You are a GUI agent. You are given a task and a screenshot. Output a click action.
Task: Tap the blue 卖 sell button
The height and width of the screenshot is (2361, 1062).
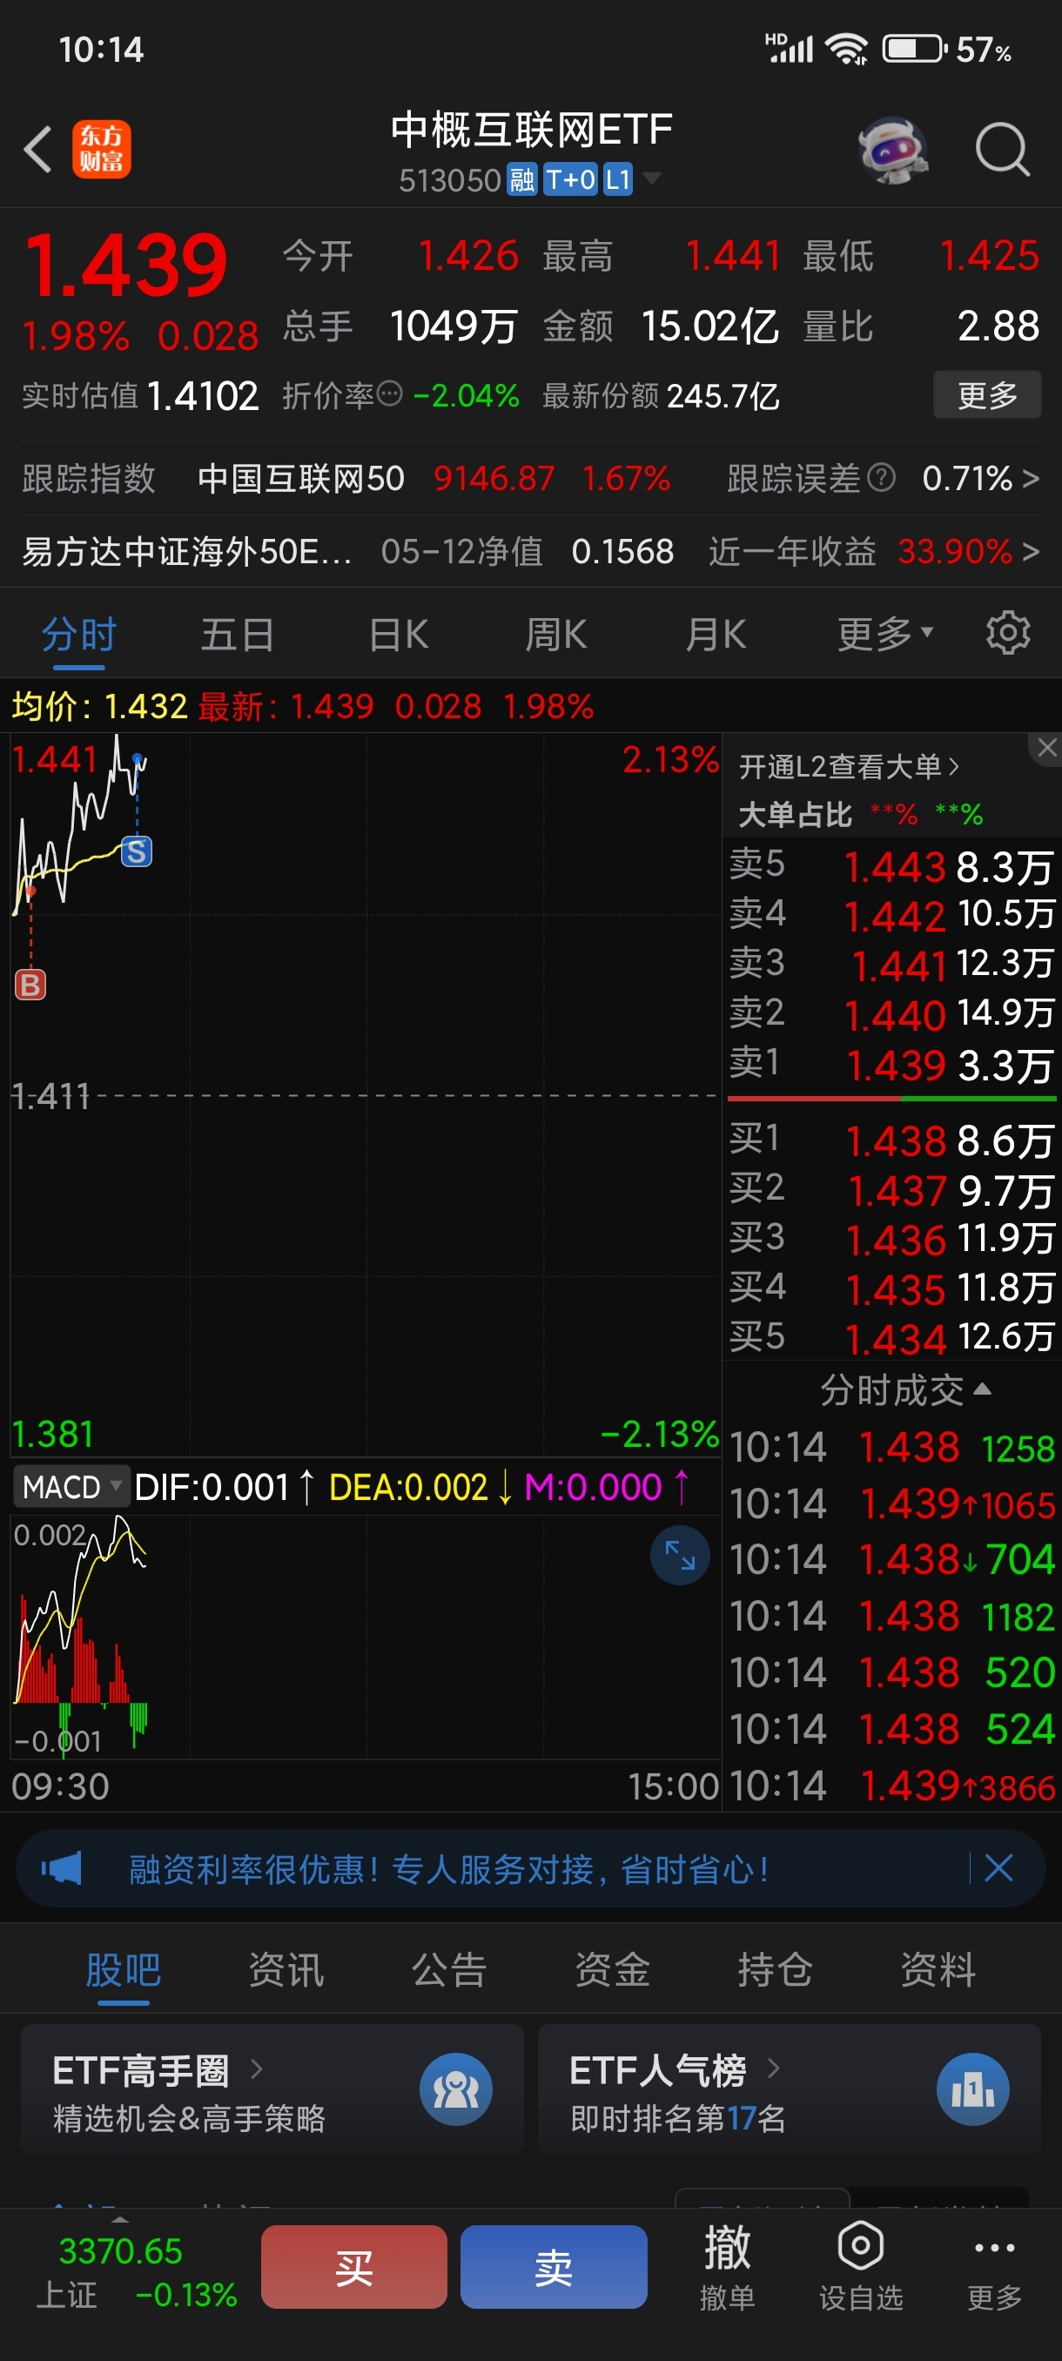coord(554,2267)
